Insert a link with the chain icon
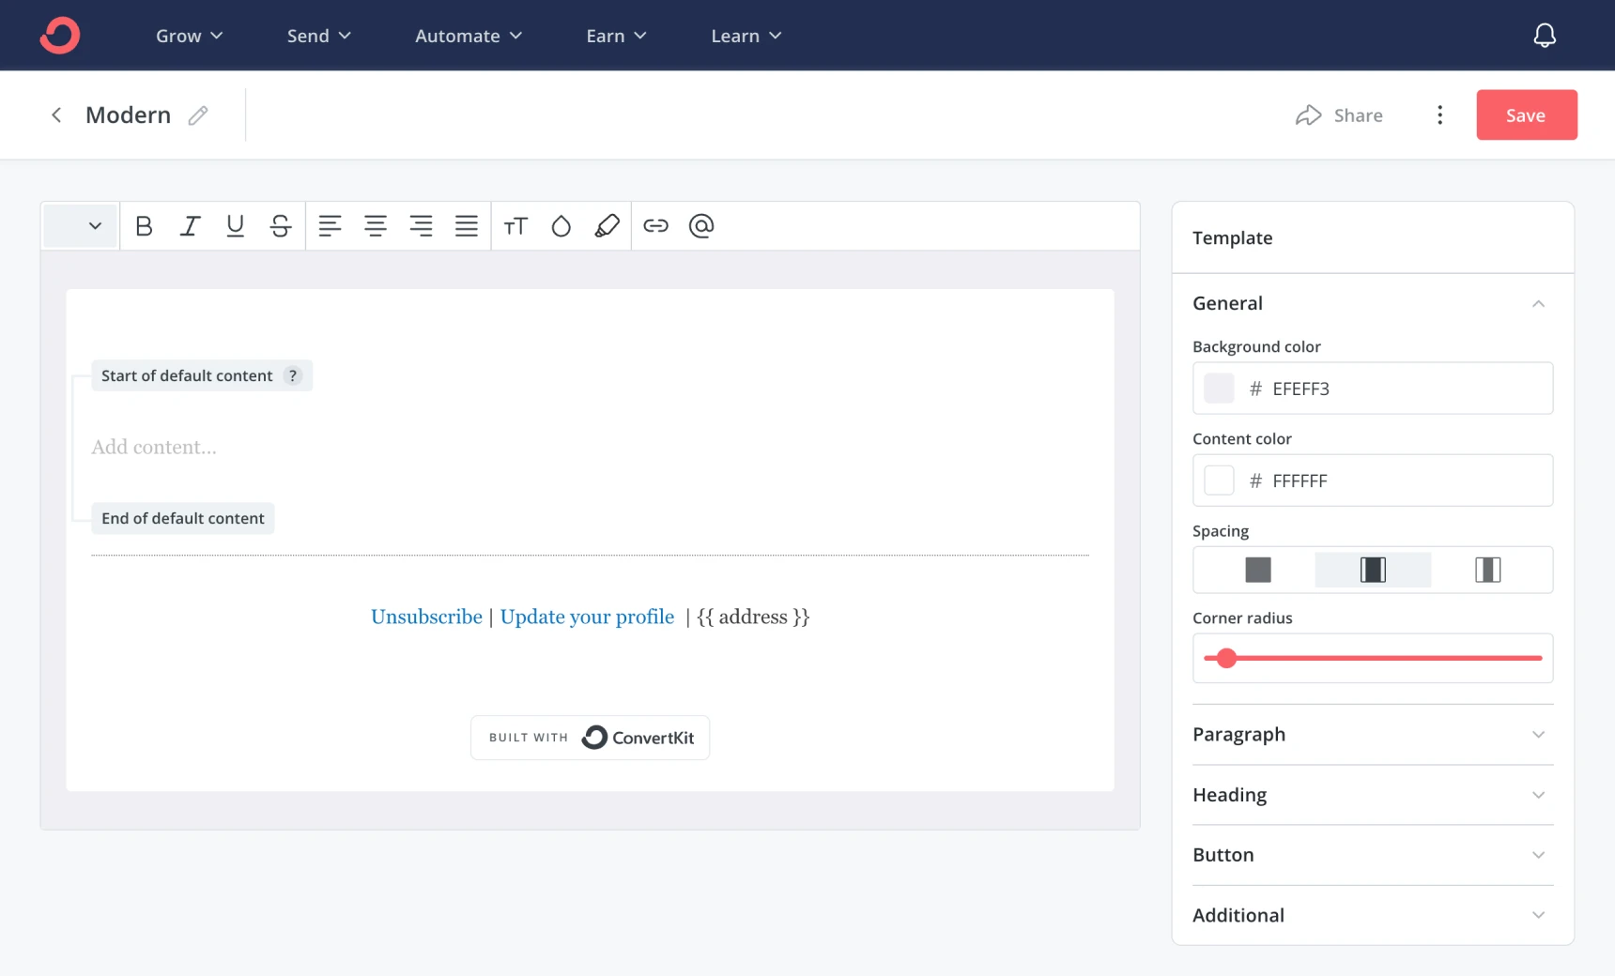 point(655,226)
